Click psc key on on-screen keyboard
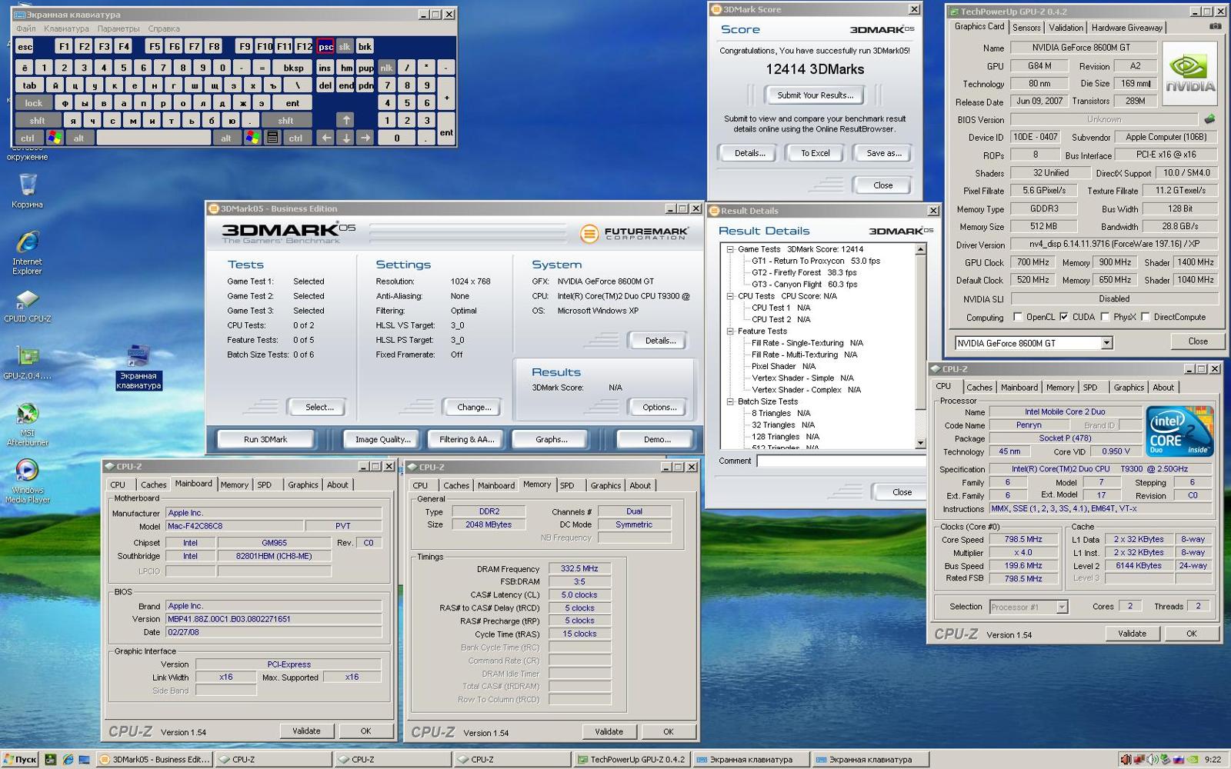The image size is (1231, 769). pyautogui.click(x=326, y=47)
